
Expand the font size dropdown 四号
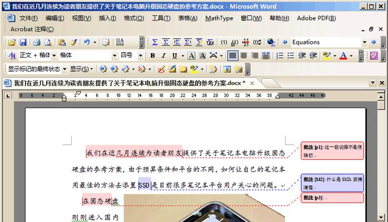pos(140,56)
